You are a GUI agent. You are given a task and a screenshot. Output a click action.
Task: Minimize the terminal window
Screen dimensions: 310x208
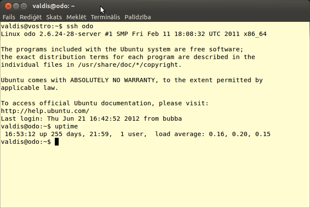click(x=15, y=6)
